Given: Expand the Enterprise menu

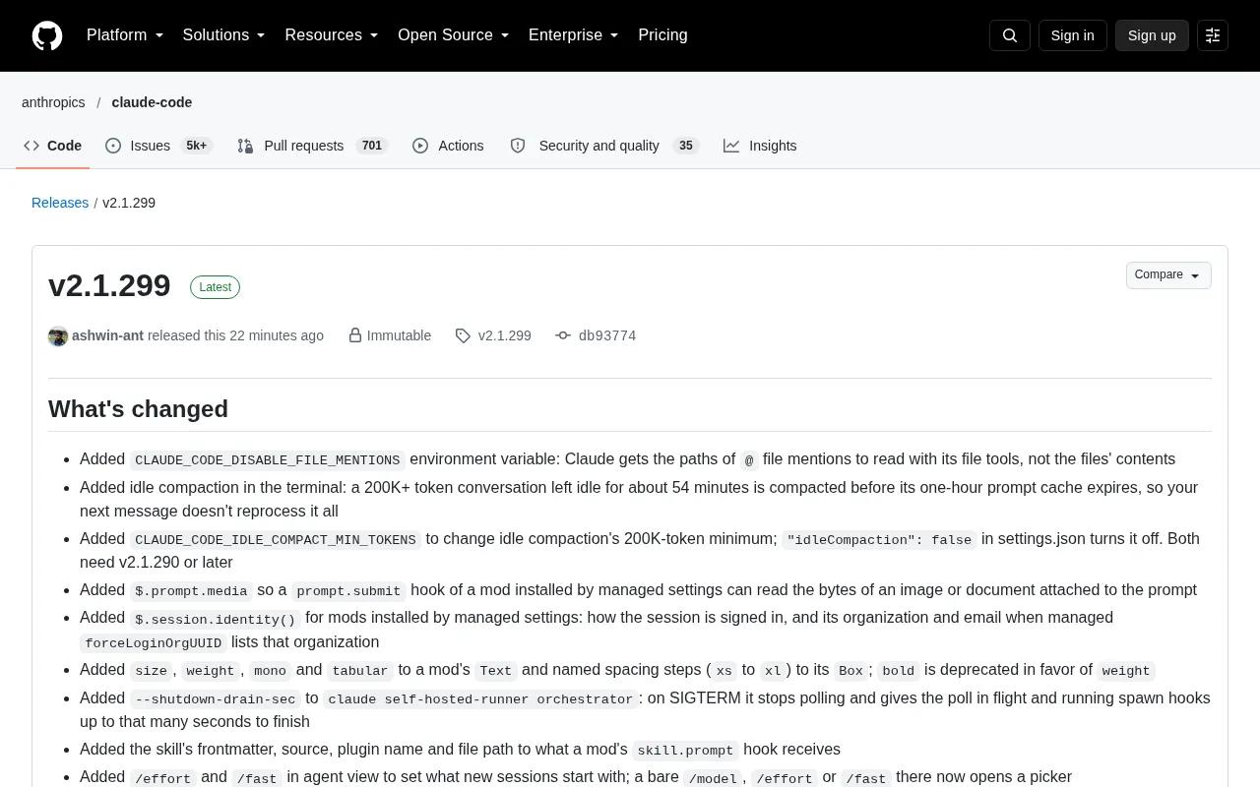Looking at the screenshot, I should point(574,35).
